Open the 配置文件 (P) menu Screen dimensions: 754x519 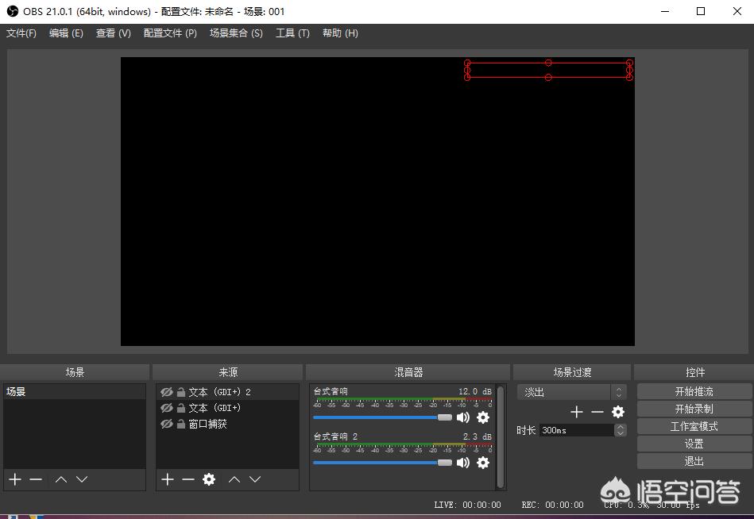pos(170,33)
